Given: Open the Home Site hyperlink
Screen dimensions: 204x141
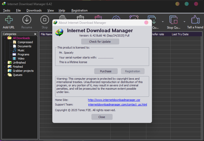Looking at the screenshot, I should tap(114, 100).
